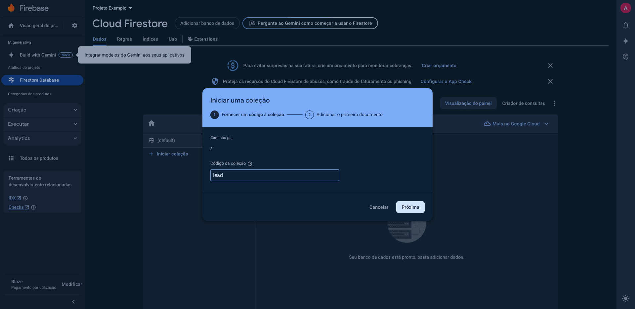Click the budget dollar icon
Viewport: 635px width, 309px height.
[x=233, y=66]
